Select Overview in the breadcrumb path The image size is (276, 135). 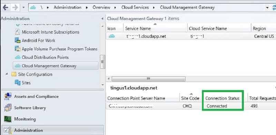click(101, 8)
